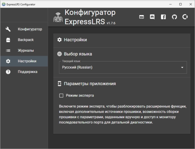Click the expert mode description paragraph
195x149 pixels.
[x=123, y=114]
